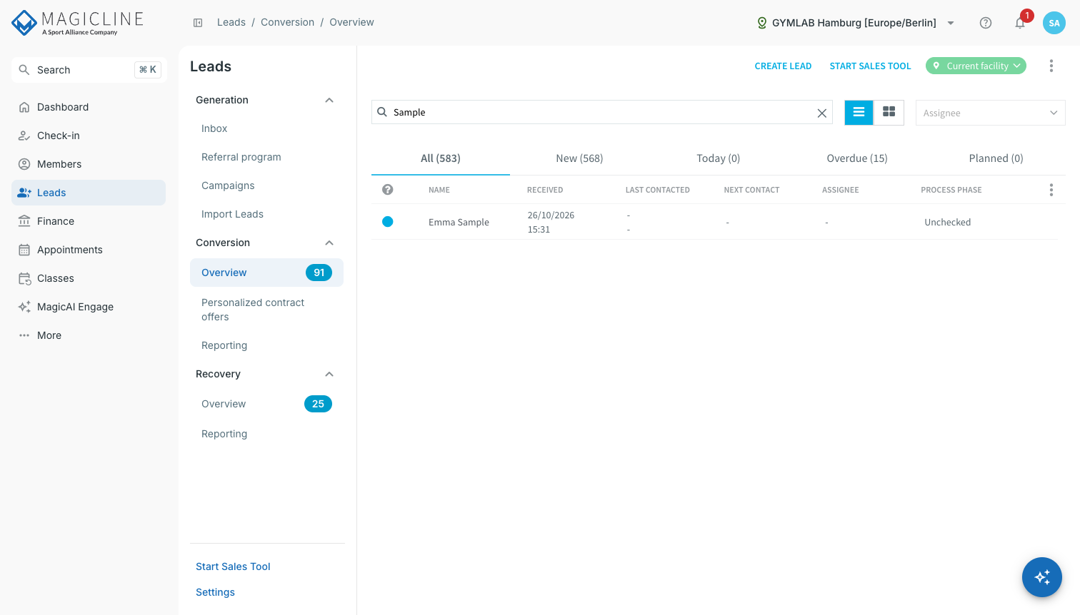Click the status legend help icon

point(388,190)
